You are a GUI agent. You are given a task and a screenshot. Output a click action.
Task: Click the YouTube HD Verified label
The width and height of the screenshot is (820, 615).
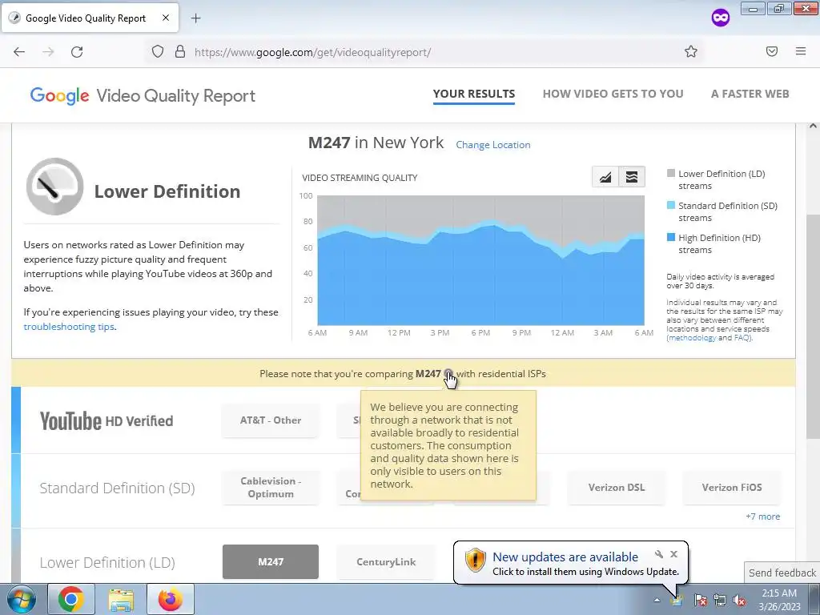(x=107, y=421)
